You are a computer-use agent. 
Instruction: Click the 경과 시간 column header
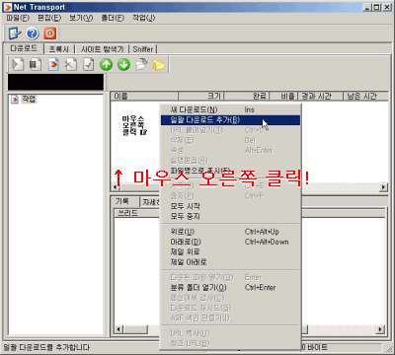(x=321, y=96)
